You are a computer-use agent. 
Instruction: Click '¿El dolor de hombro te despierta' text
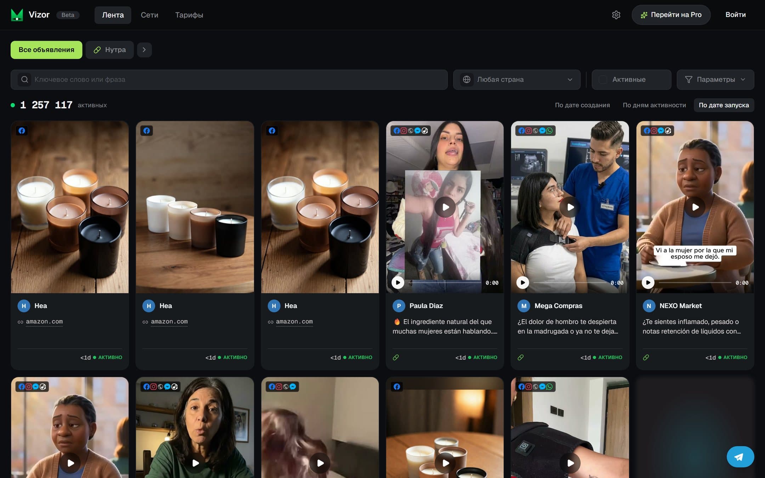567,321
